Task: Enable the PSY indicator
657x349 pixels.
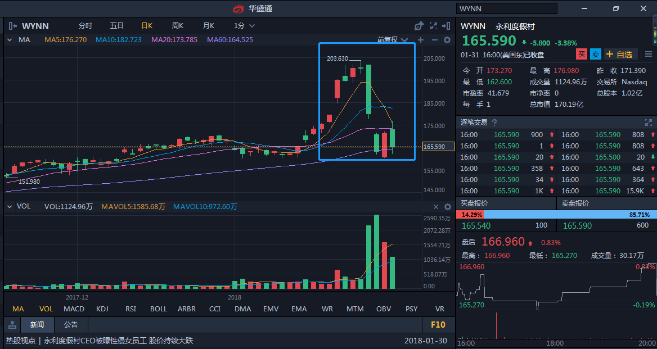Action: (411, 309)
